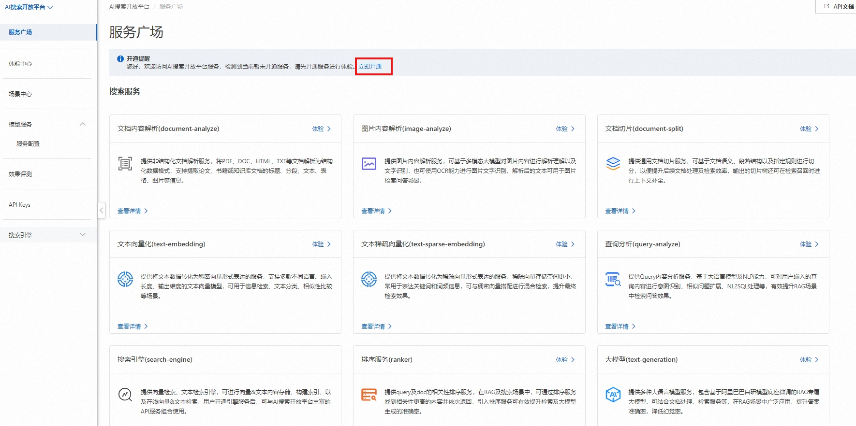Click 服务广场 breadcrumb item

tap(171, 7)
